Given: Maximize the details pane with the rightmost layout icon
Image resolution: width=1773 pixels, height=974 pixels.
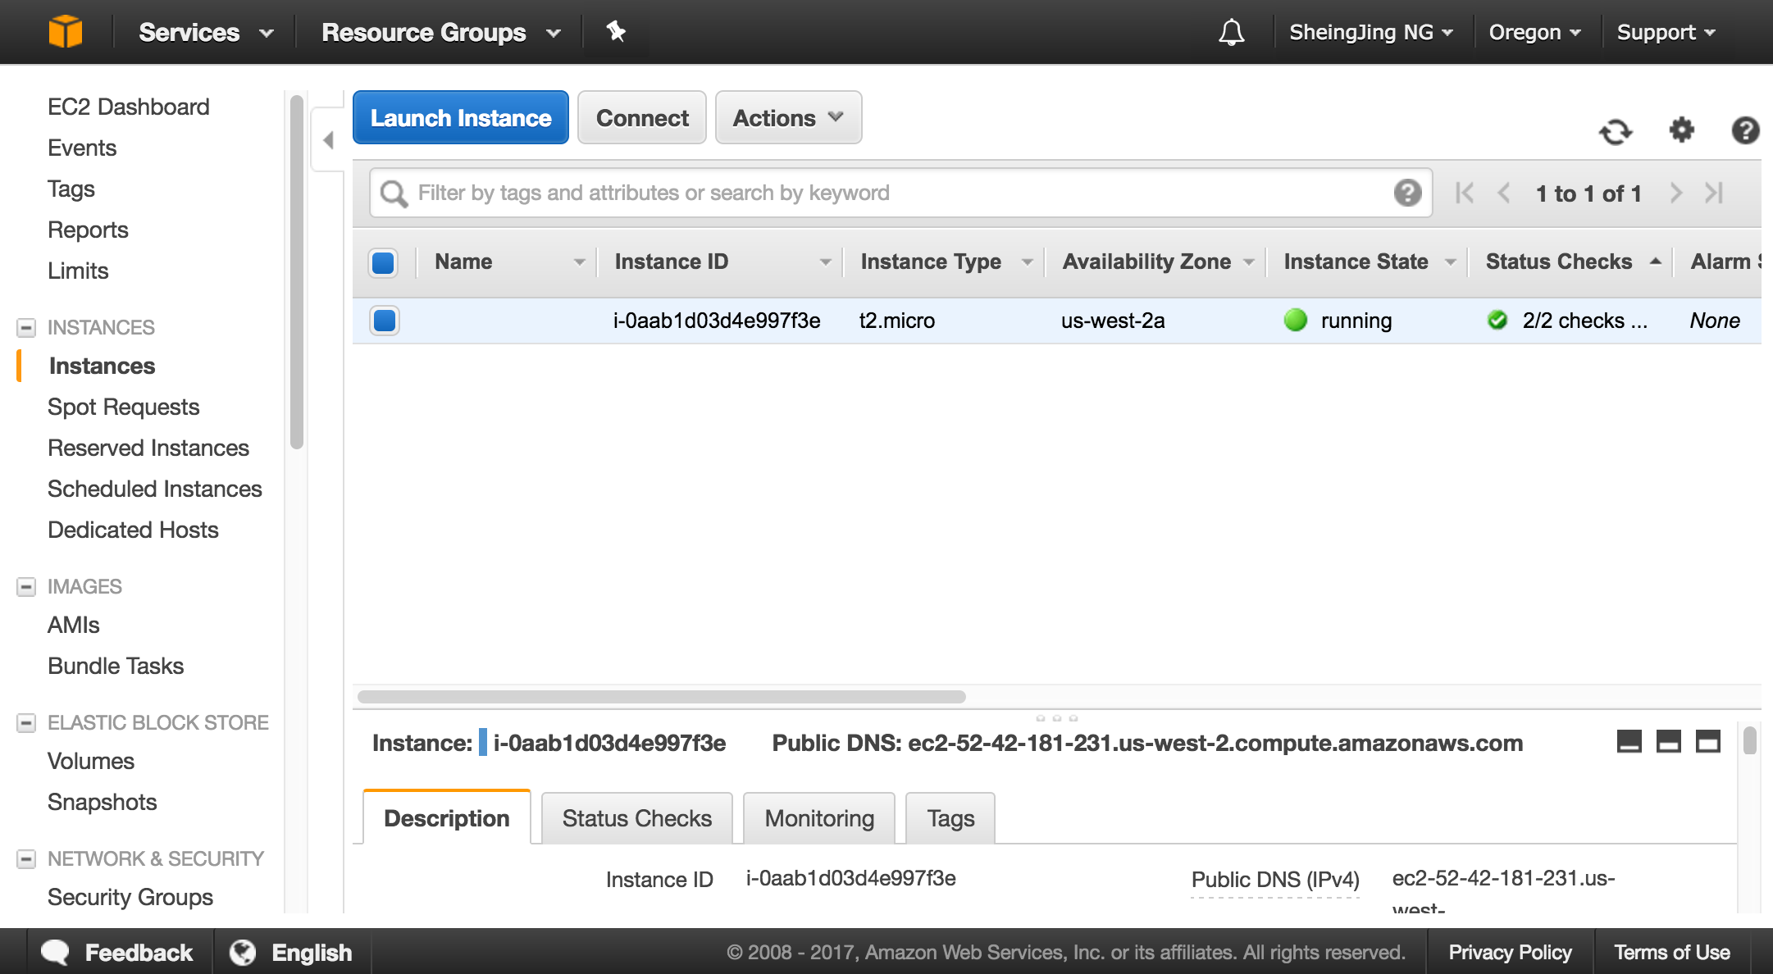Looking at the screenshot, I should click(1708, 742).
